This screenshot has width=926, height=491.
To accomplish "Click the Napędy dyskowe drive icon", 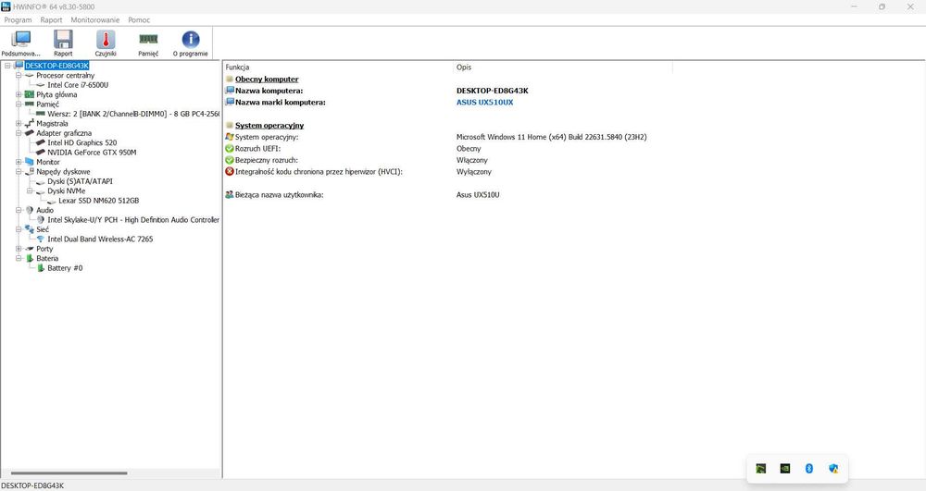I will [30, 171].
